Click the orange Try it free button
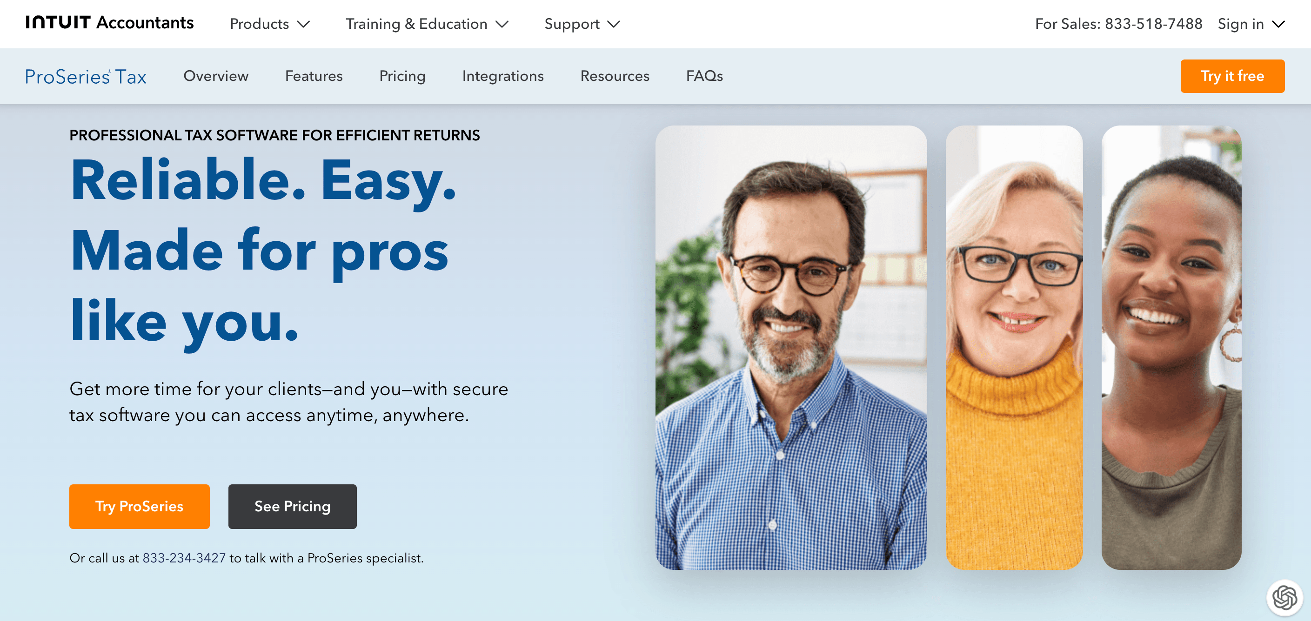This screenshot has width=1311, height=621. [1232, 76]
